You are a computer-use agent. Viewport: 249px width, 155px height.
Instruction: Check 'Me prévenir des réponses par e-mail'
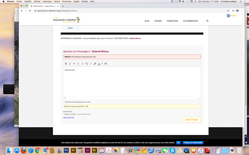[x=64, y=102]
